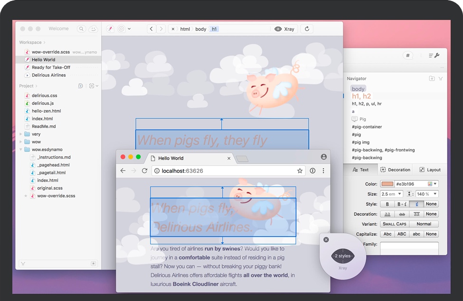This screenshot has height=301, width=463.
Task: Open the size unit em dropdown
Action: pyautogui.click(x=391, y=194)
